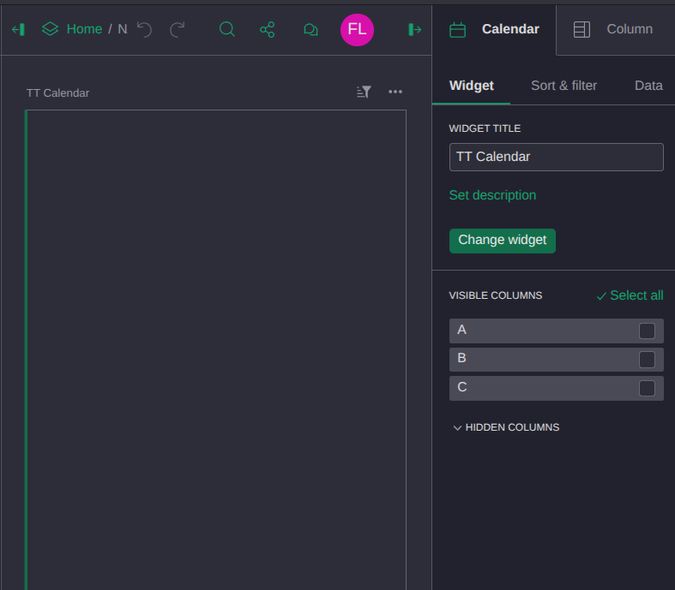The image size is (675, 590).
Task: Open TT Calendar sort and filter icon
Action: pyautogui.click(x=364, y=92)
